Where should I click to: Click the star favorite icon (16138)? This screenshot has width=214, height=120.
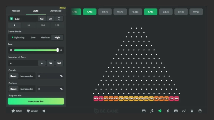(x=13, y=111)
